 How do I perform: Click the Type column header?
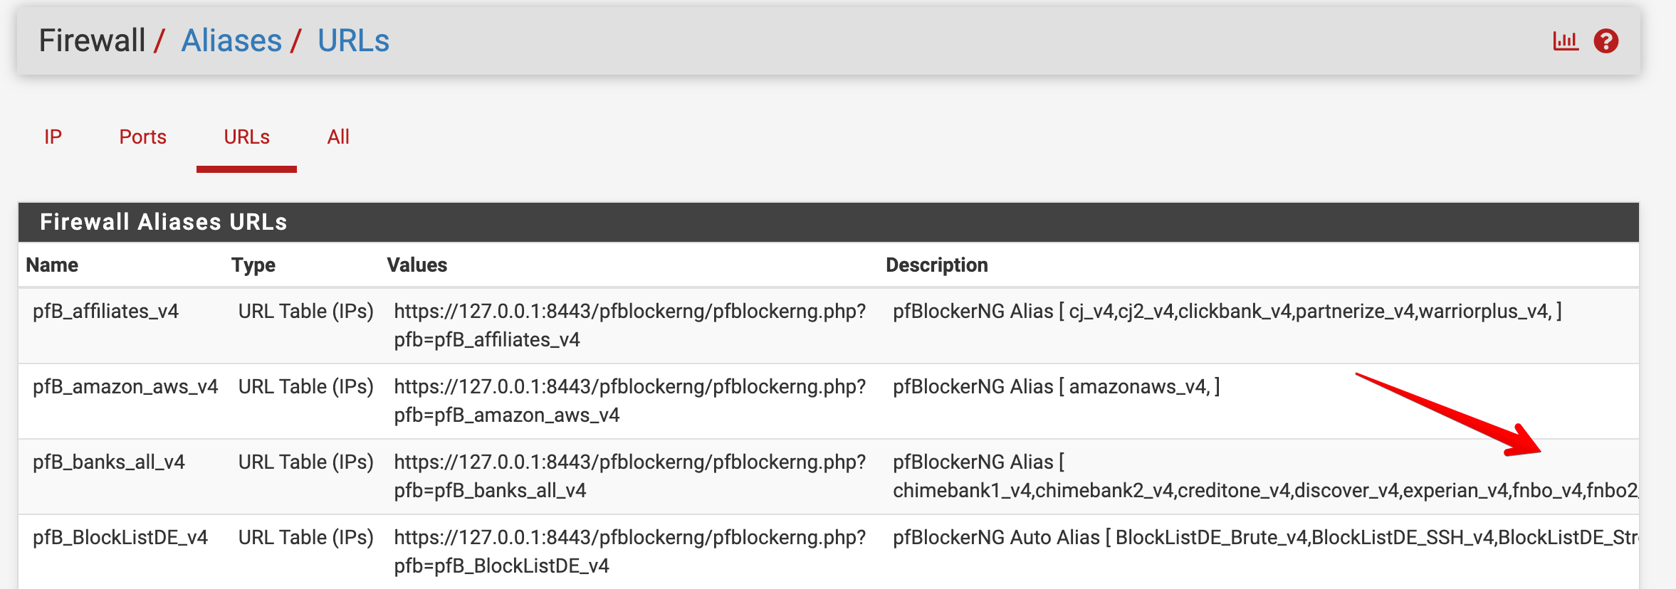click(253, 265)
